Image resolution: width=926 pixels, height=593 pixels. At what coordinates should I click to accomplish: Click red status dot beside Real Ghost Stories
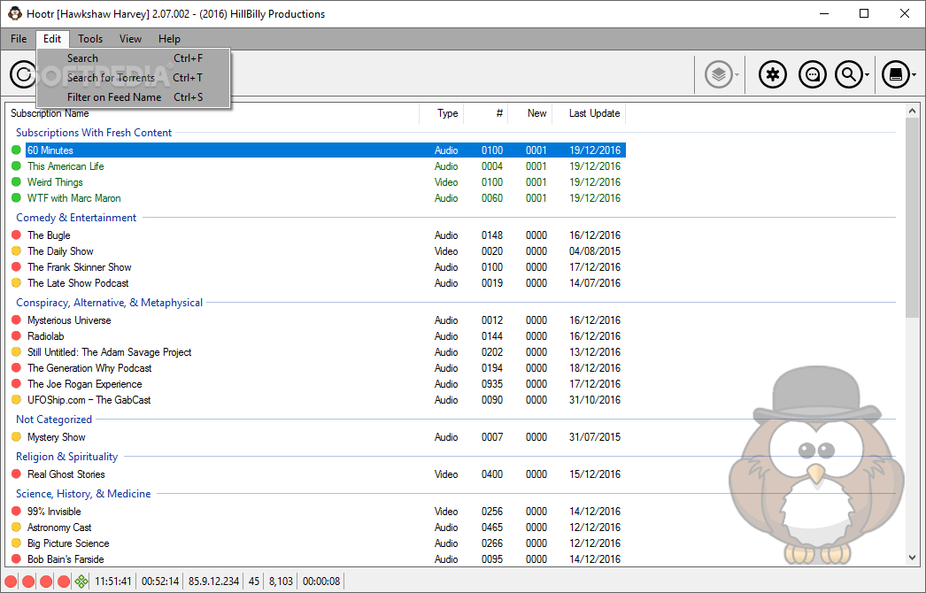(16, 474)
